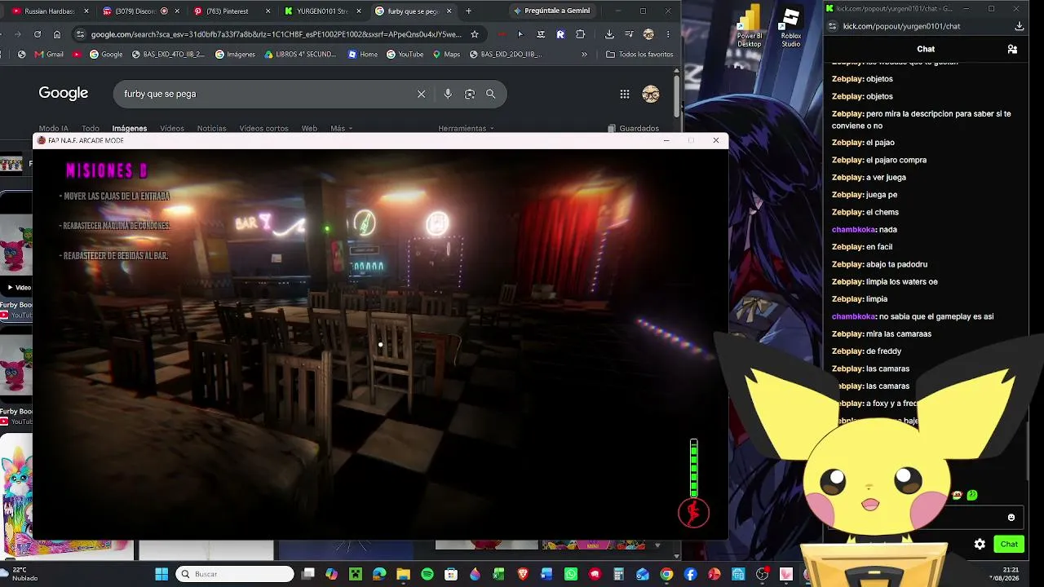
Task: Click the kick.com popout address bar
Action: pos(901,26)
